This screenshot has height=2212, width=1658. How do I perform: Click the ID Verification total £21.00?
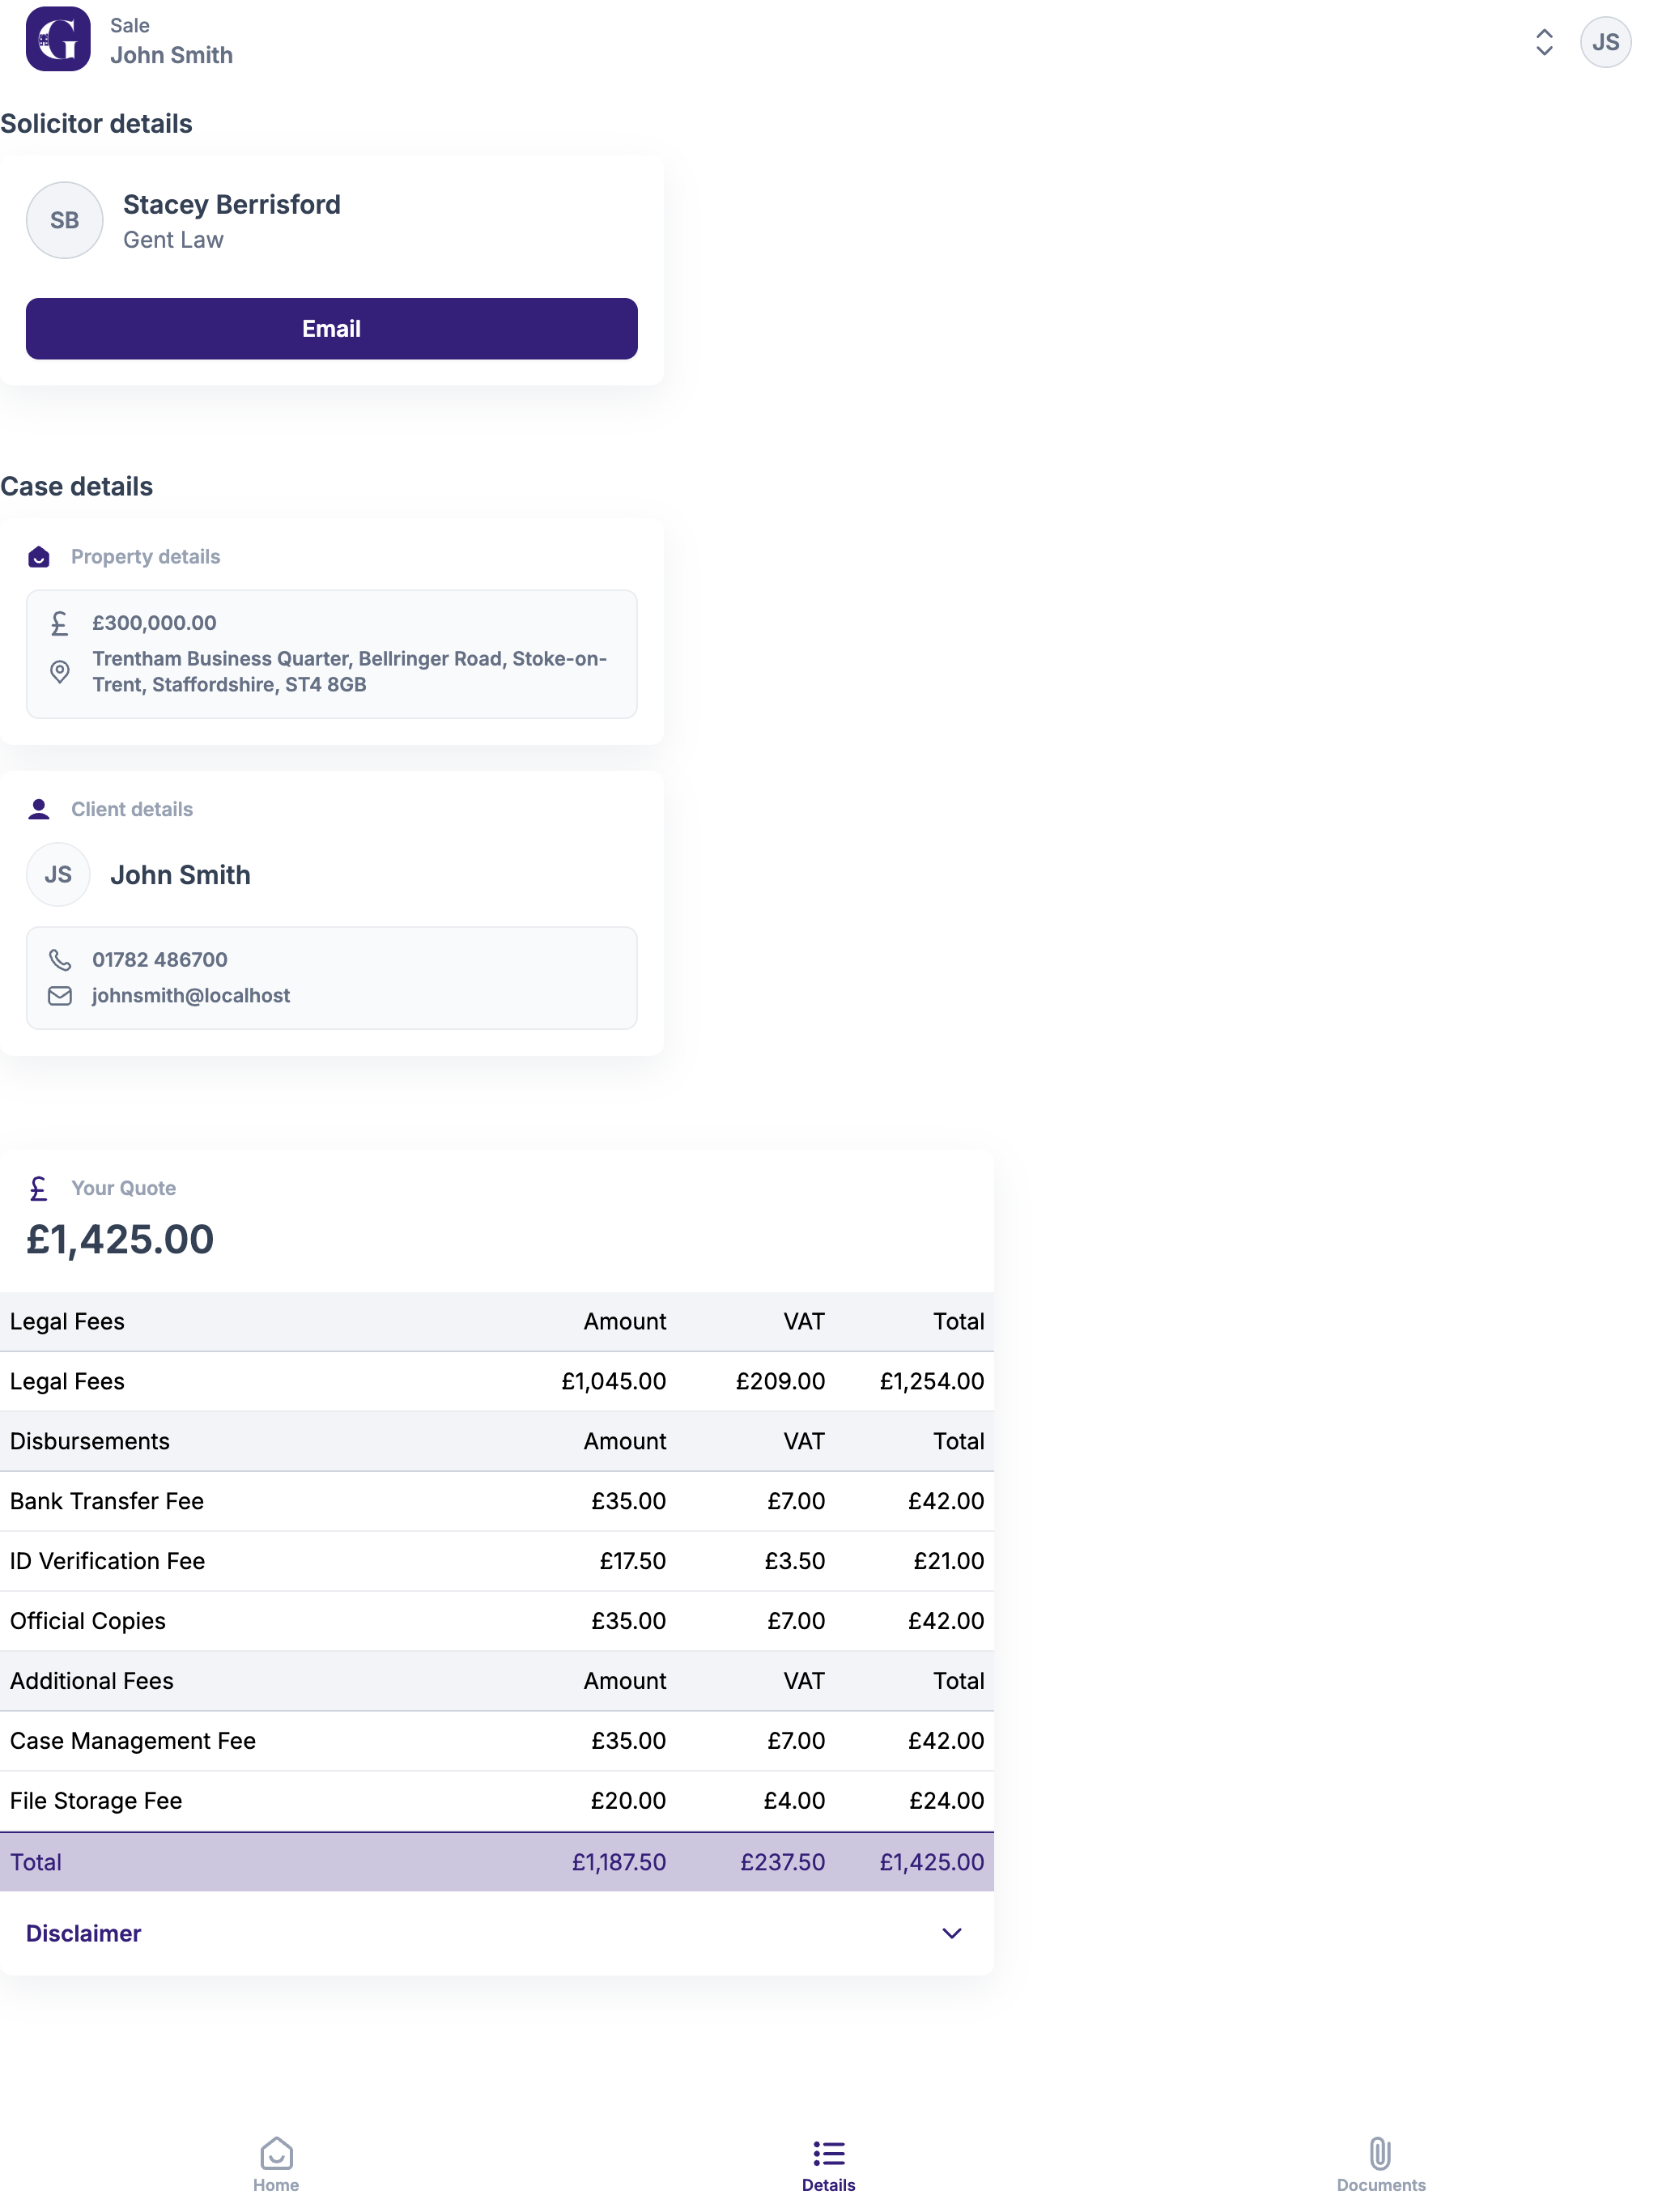pos(948,1562)
